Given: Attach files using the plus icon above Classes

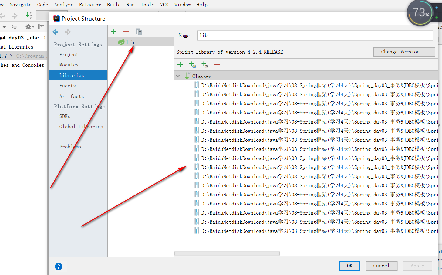Looking at the screenshot, I should (x=180, y=64).
